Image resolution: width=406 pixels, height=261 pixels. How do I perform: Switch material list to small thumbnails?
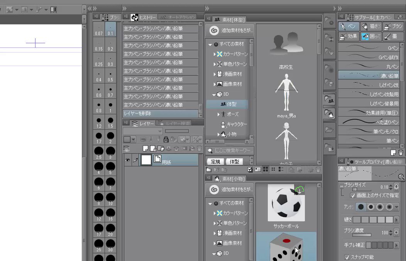(273, 169)
